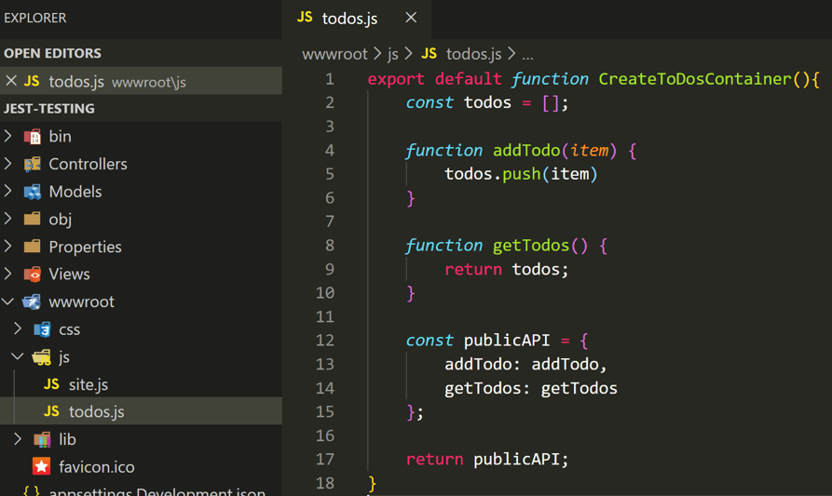The height and width of the screenshot is (496, 832).
Task: Click JS icon in Open Editors entry
Action: point(32,81)
